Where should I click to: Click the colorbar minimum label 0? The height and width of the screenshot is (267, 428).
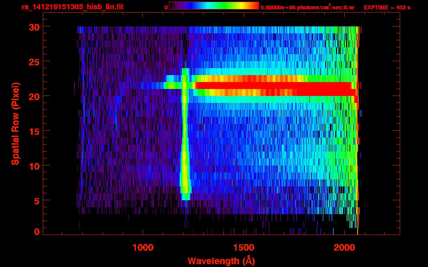[166, 7]
